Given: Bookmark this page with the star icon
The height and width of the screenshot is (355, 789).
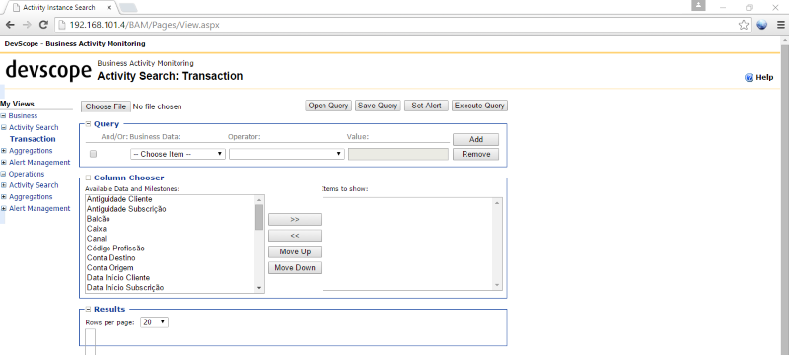Looking at the screenshot, I should coord(744,24).
